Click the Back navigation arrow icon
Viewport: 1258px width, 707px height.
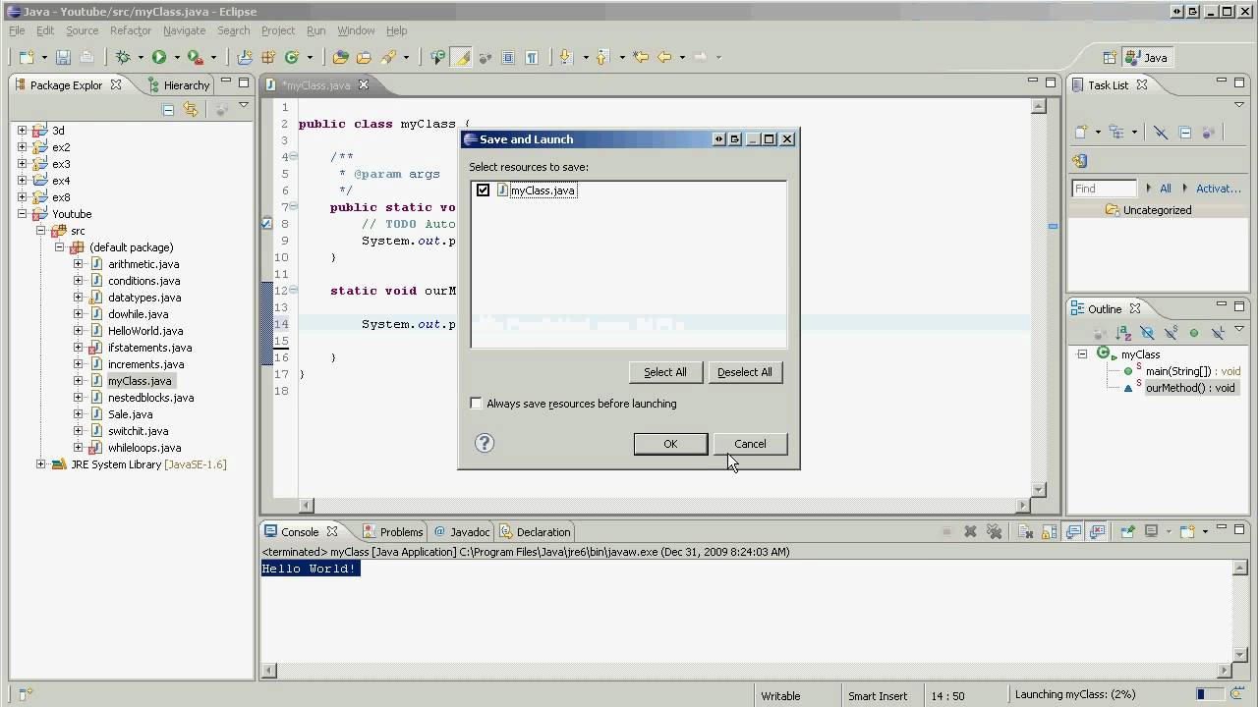pyautogui.click(x=664, y=58)
